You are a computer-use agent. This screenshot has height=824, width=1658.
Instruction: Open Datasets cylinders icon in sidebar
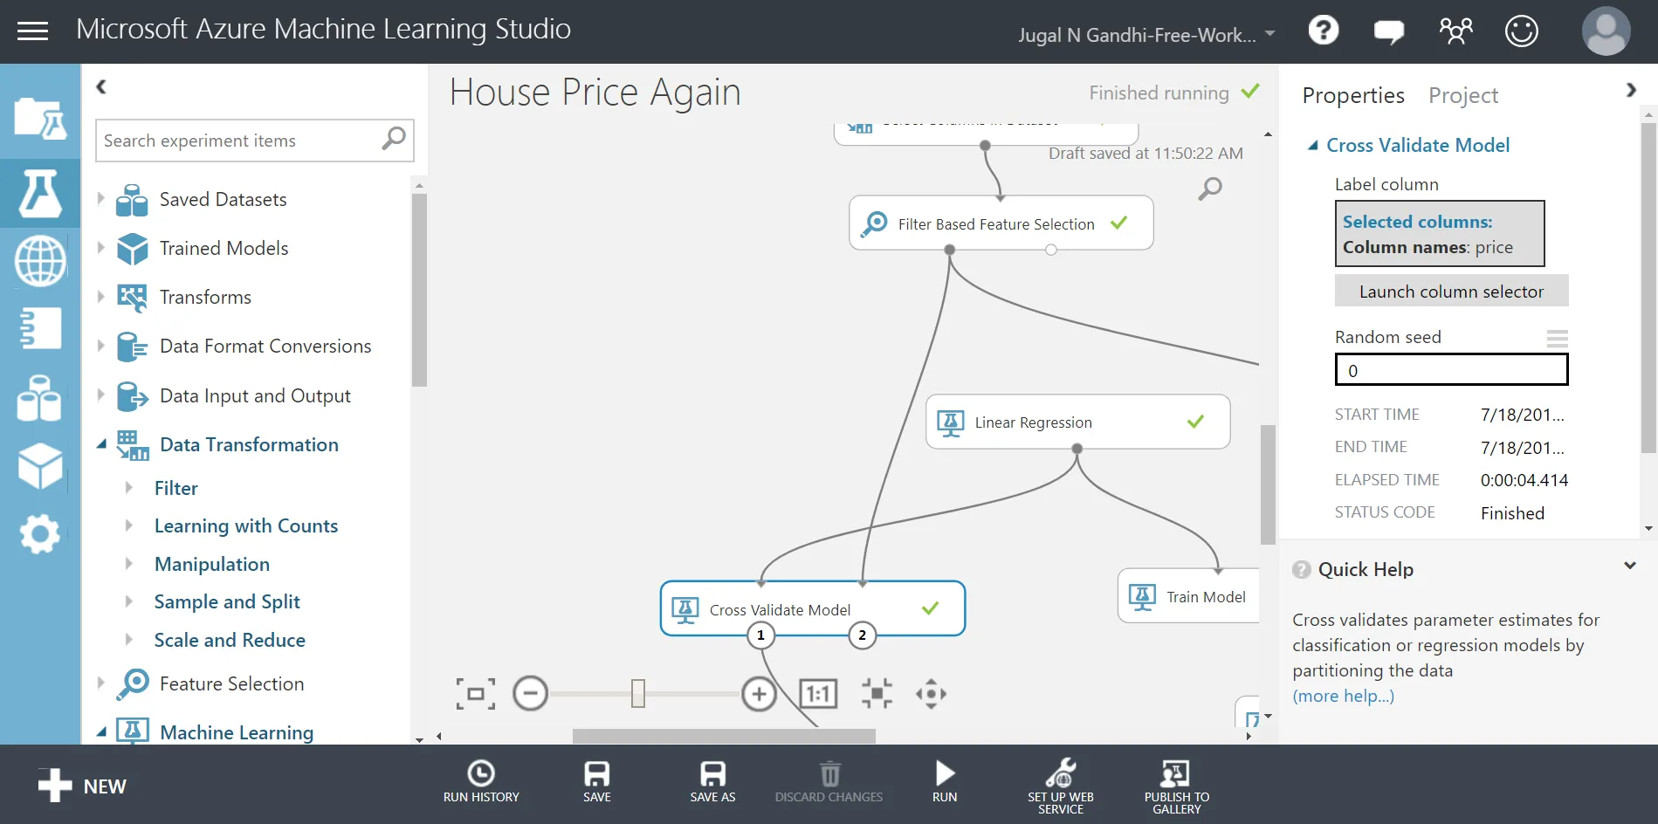[x=40, y=398]
